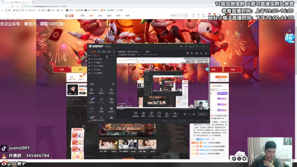
Task: Go to 首页 on Douyu nav
Action: (83, 16)
